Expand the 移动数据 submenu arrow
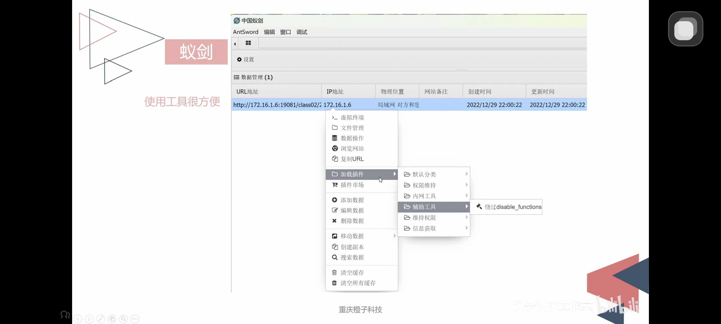The height and width of the screenshot is (324, 721). point(394,236)
